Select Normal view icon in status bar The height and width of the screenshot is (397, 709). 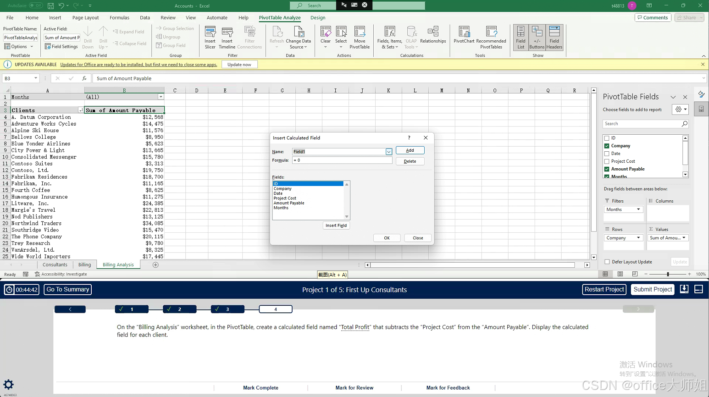(605, 274)
